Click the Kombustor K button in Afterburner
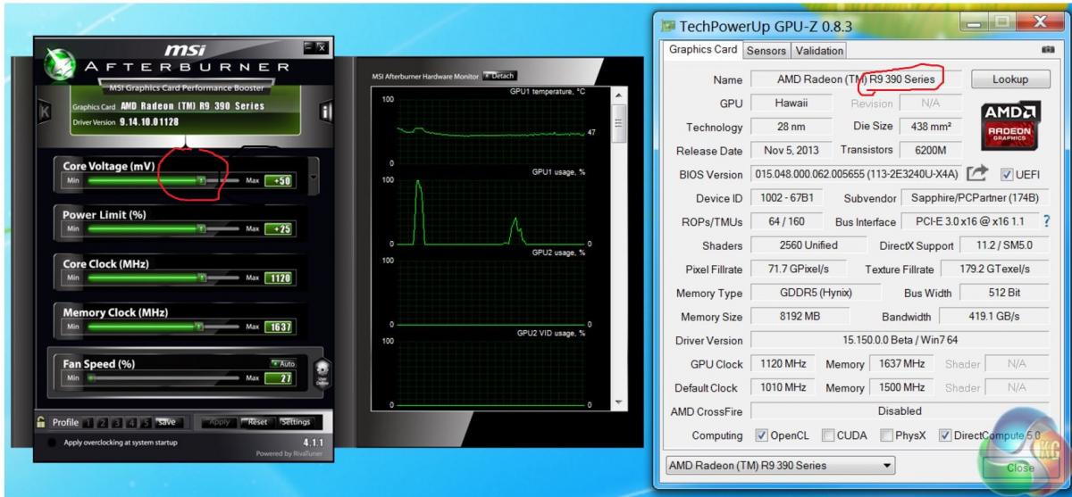Viewport: 1072px width, 497px height. point(45,112)
